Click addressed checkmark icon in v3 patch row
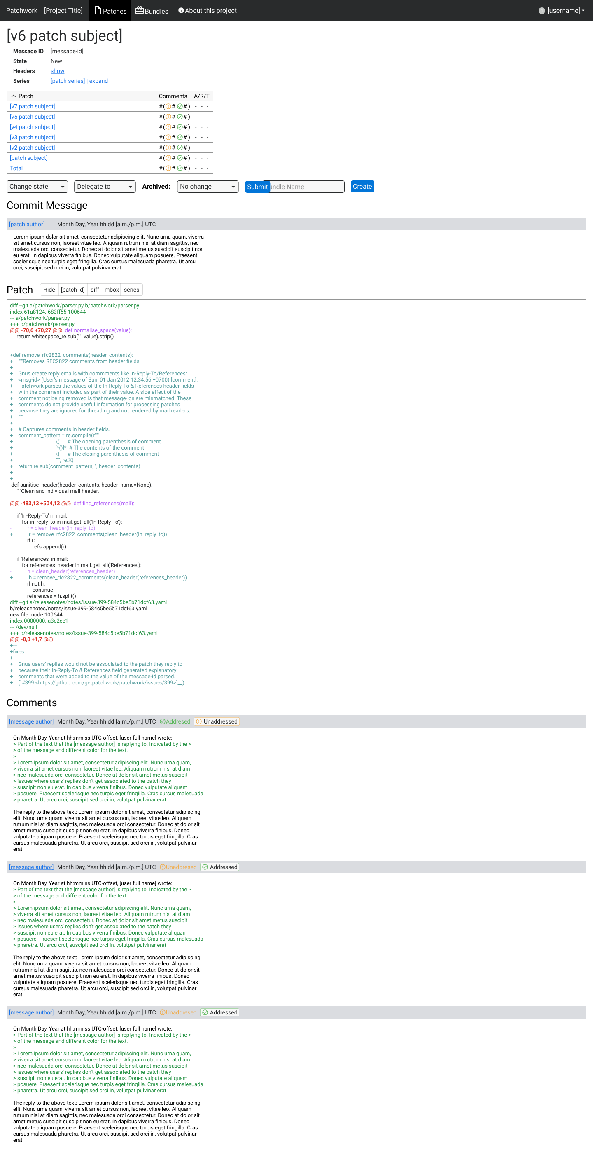 (x=180, y=138)
